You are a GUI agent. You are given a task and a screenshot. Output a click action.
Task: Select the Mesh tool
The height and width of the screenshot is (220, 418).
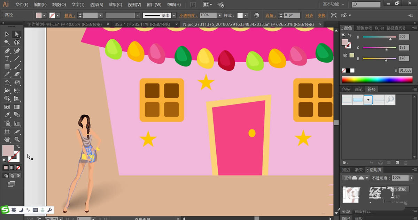pos(7,107)
